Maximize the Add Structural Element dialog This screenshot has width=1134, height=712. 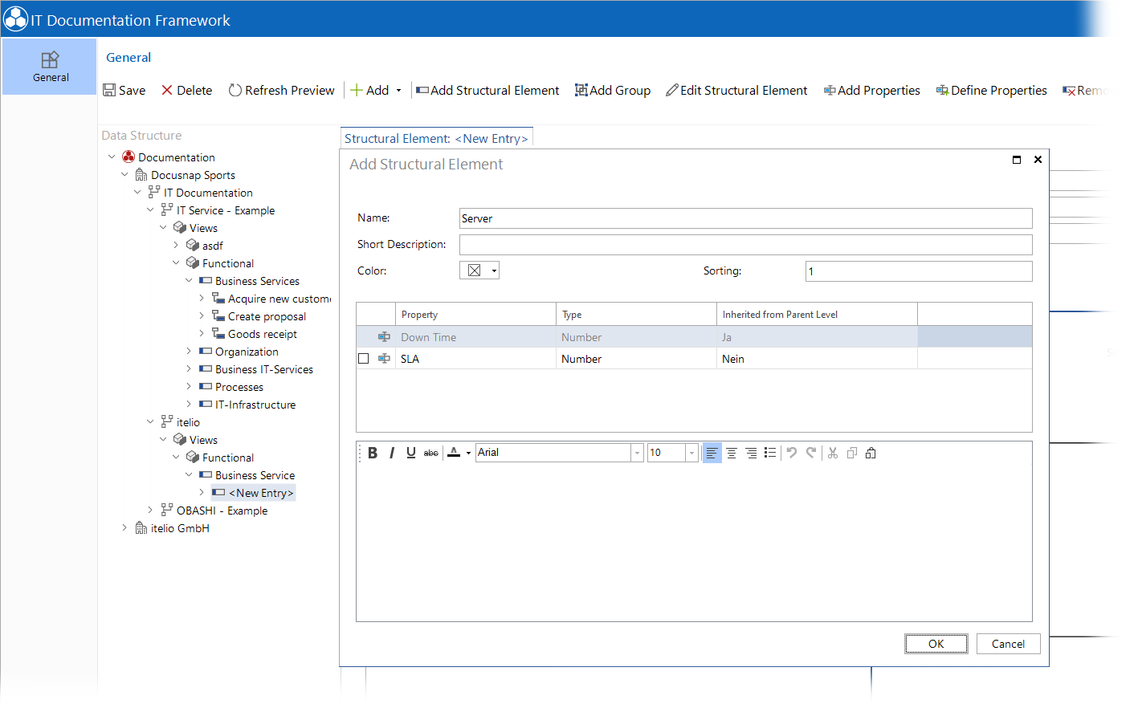(x=1017, y=160)
